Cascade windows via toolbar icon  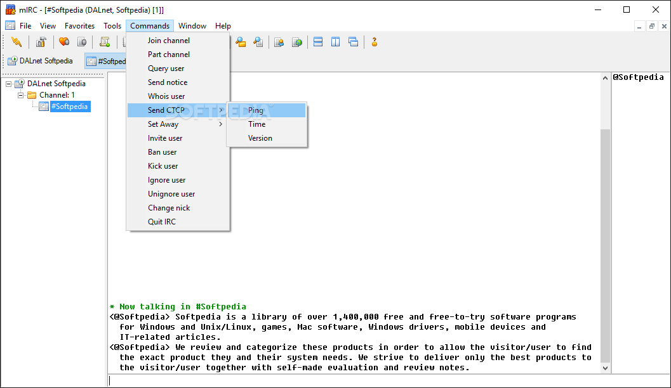pos(353,42)
